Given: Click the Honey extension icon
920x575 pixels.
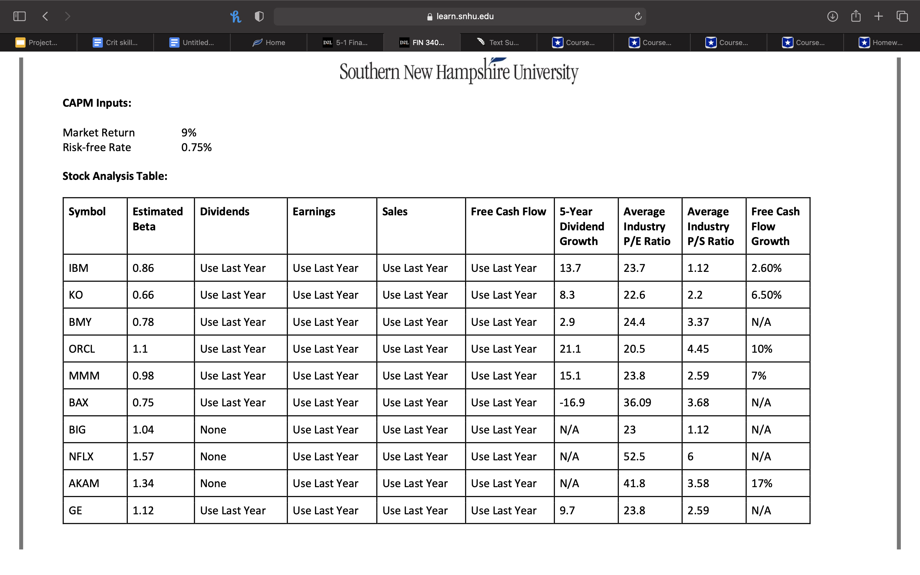Looking at the screenshot, I should tap(236, 16).
